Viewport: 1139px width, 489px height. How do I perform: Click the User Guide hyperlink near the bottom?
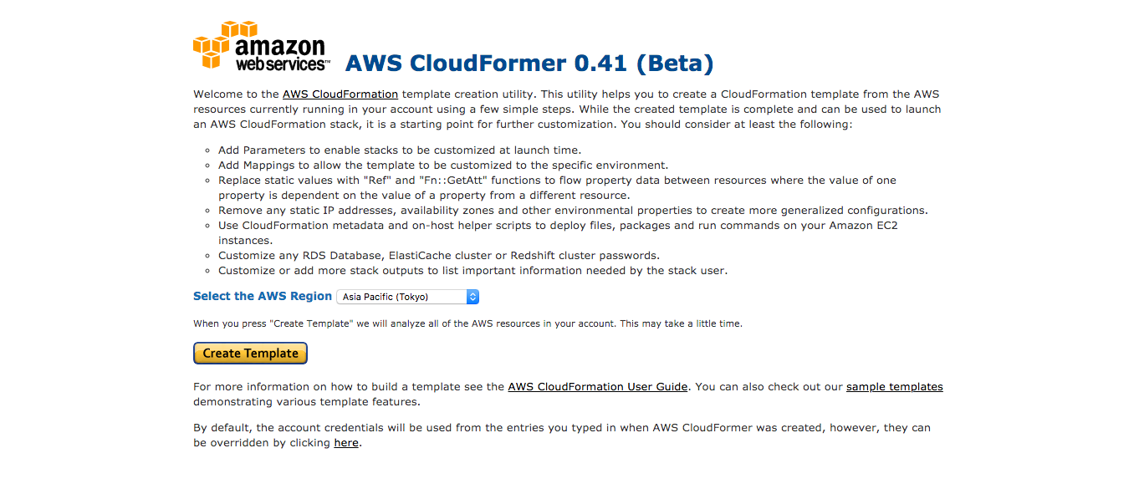tap(597, 386)
